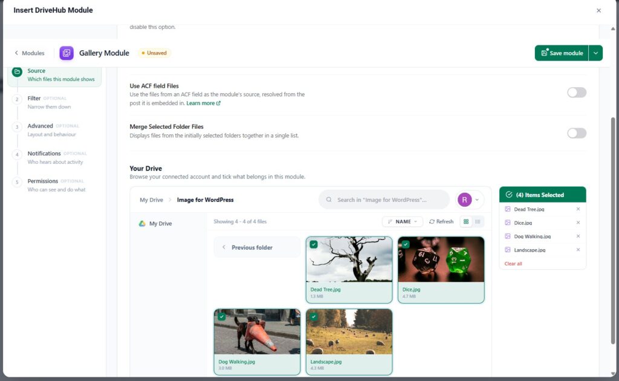
Task: Click image icon beside Dead Tree.jpg in selected list
Action: click(x=508, y=209)
